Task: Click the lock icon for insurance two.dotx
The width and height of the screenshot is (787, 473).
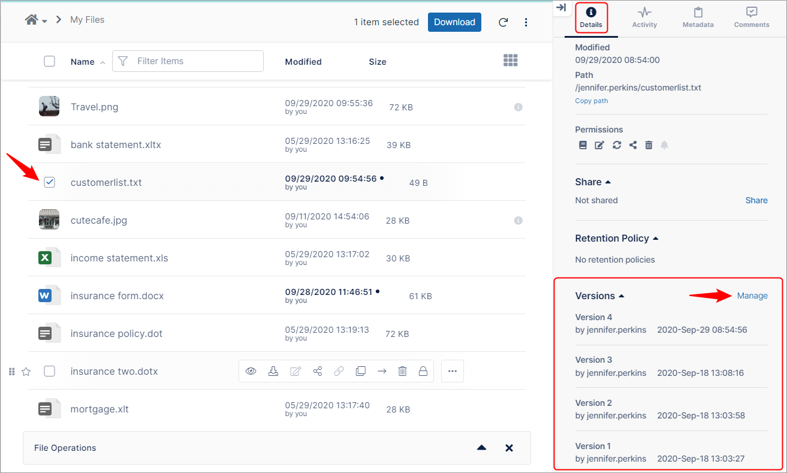Action: (x=423, y=372)
